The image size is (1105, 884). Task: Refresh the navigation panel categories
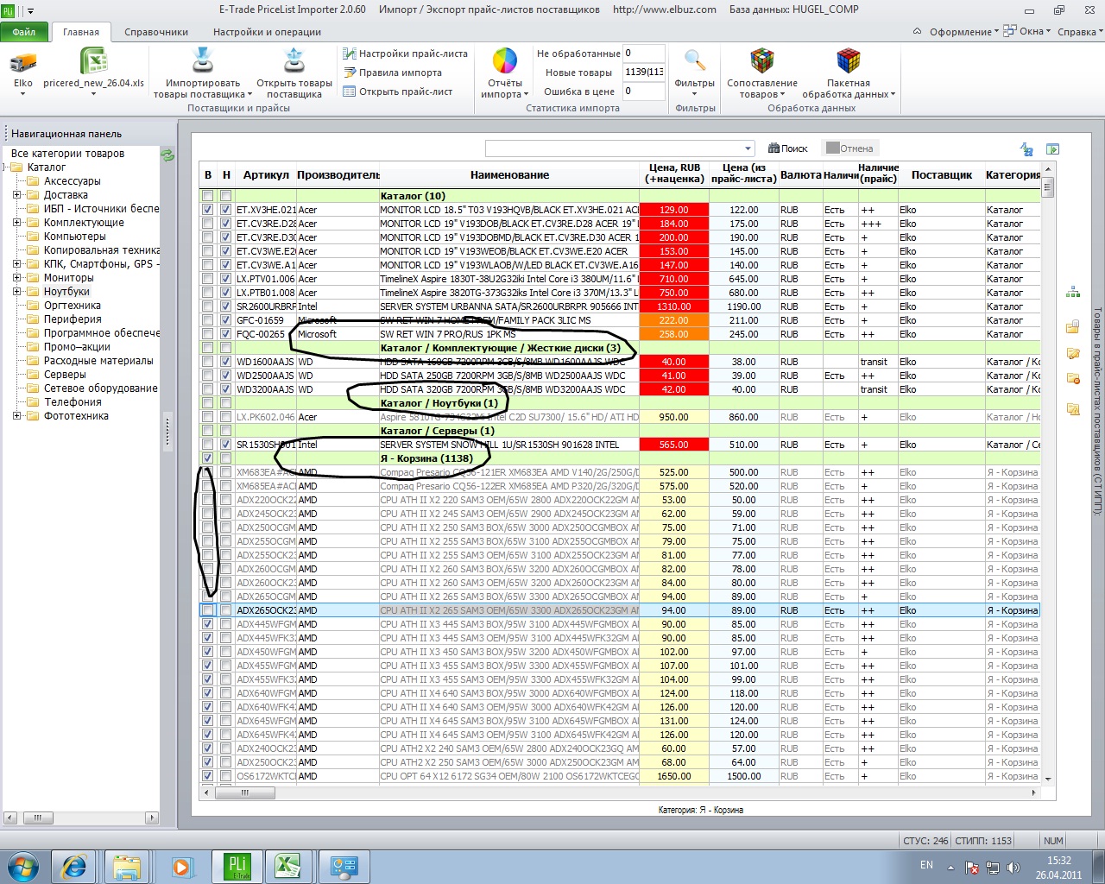coord(167,155)
